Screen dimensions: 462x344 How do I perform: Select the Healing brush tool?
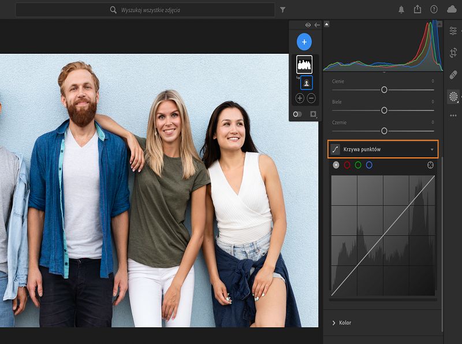453,75
